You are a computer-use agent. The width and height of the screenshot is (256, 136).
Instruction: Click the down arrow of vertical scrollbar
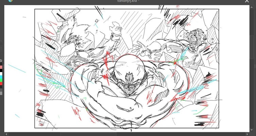click(x=252, y=130)
